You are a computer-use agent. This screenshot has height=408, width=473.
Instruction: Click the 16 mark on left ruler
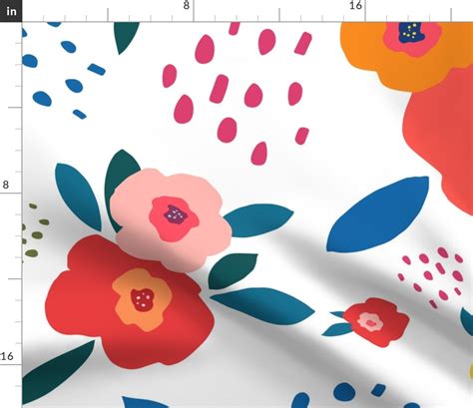[x=7, y=356]
